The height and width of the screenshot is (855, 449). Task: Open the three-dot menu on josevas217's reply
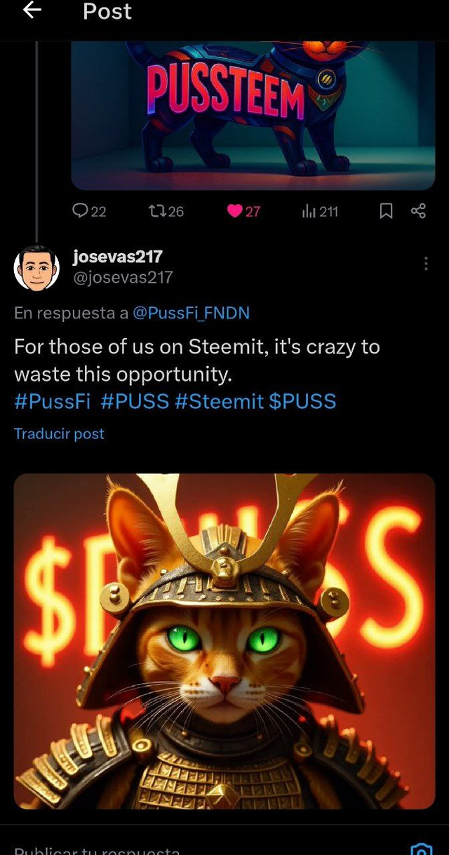coord(425,264)
